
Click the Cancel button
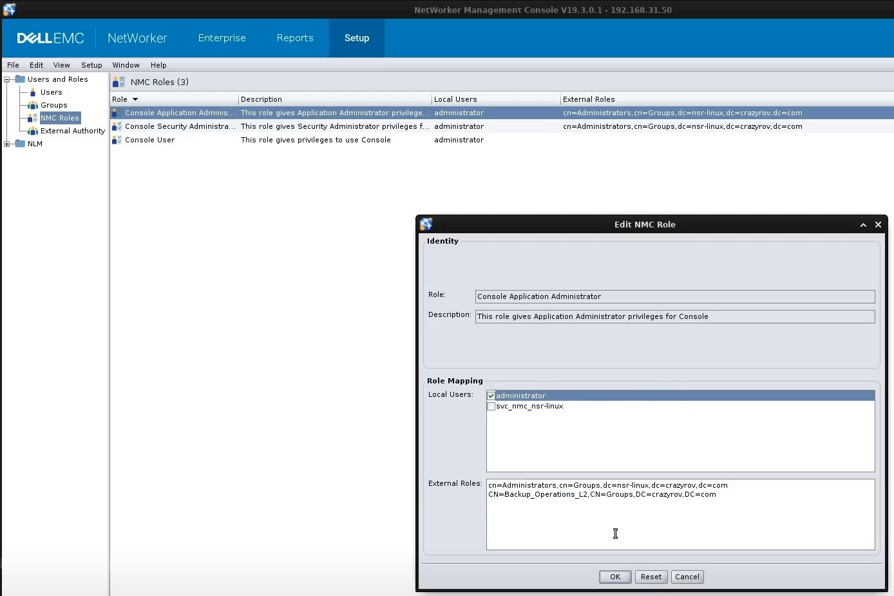(x=687, y=577)
